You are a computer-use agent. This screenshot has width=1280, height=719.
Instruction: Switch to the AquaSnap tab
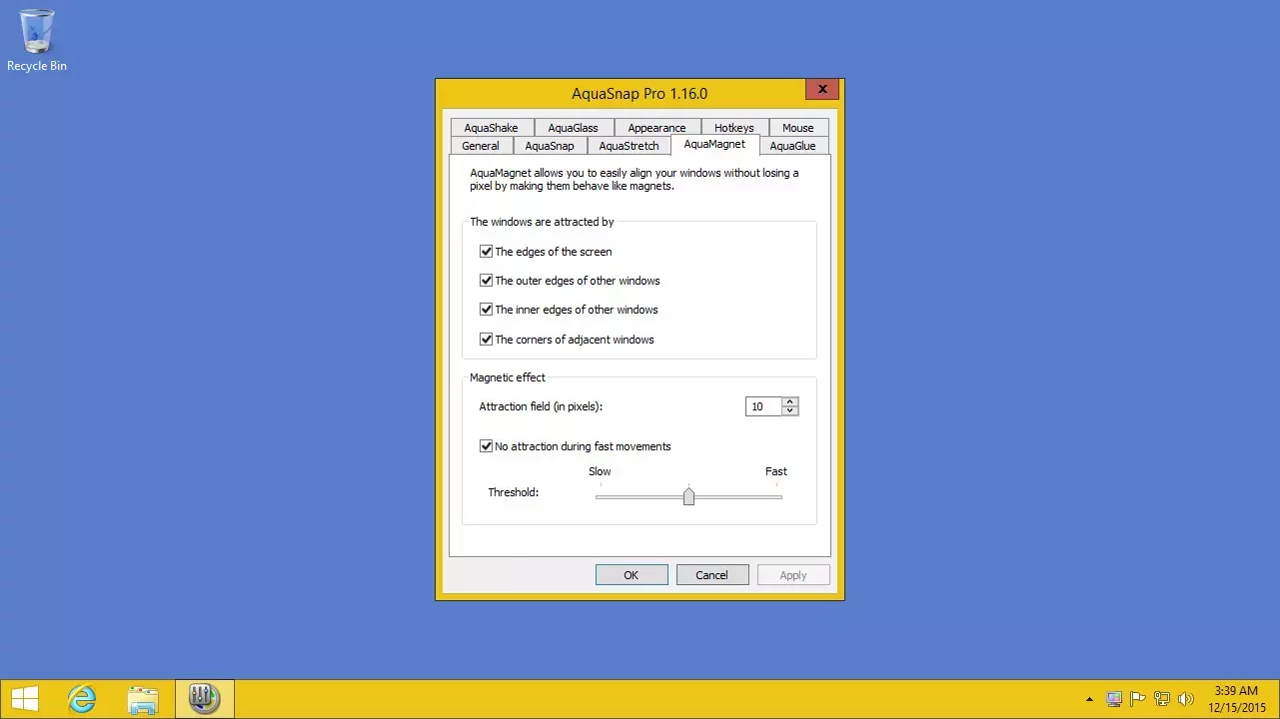click(x=550, y=146)
